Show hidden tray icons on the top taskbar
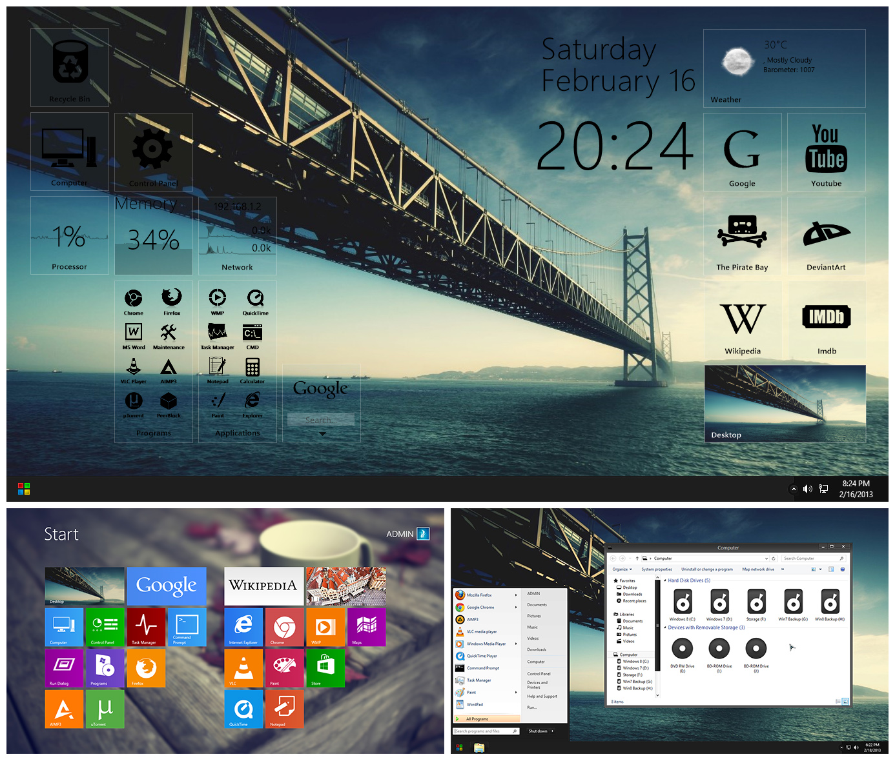 (794, 489)
